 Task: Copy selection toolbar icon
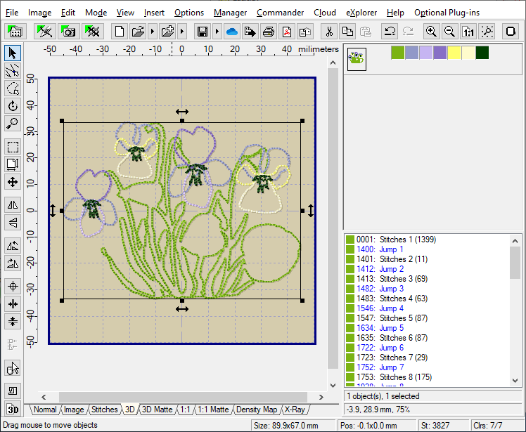click(347, 32)
